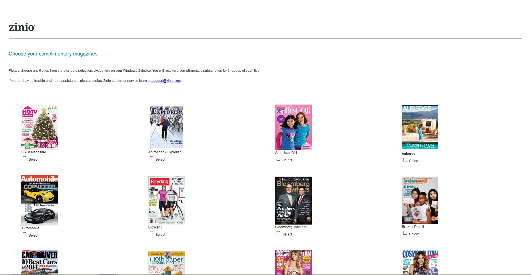The width and height of the screenshot is (531, 275).
Task: View the American Girl cover thumbnail
Action: pos(293,127)
